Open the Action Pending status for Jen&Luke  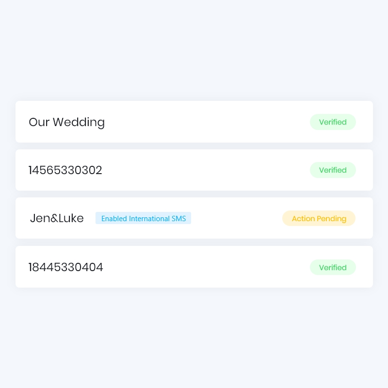tap(319, 218)
